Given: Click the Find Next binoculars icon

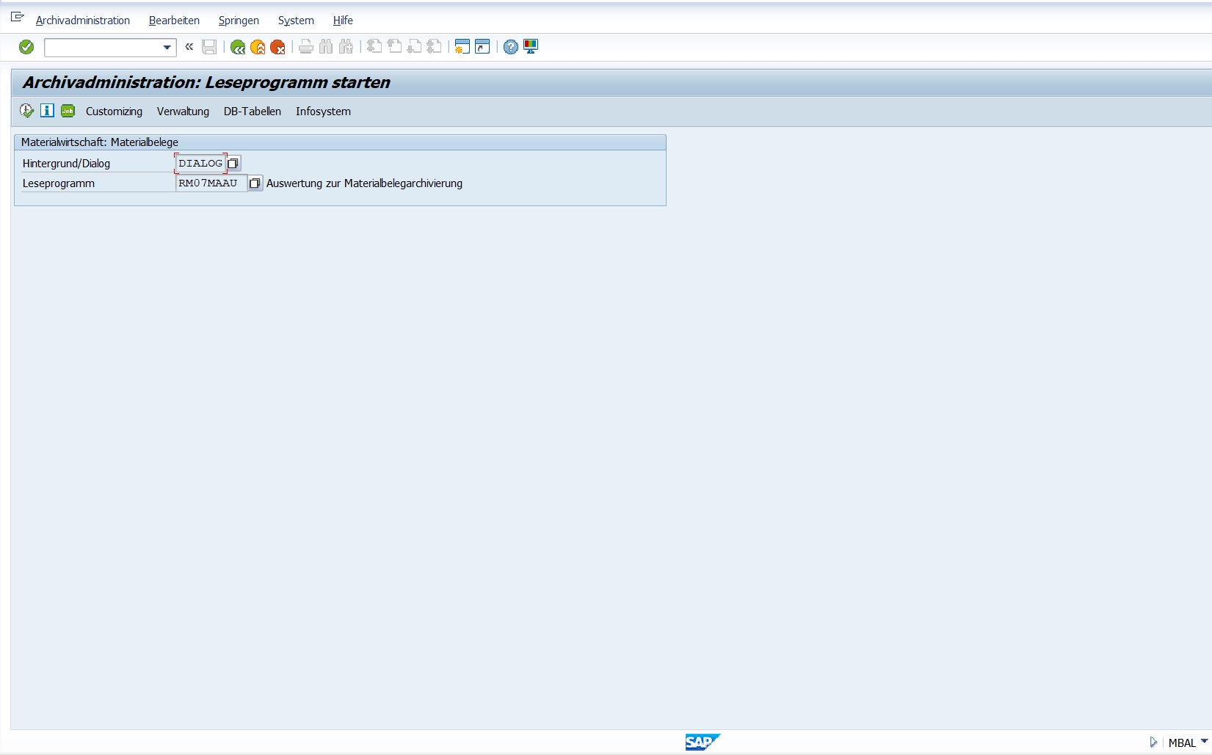Looking at the screenshot, I should point(346,47).
